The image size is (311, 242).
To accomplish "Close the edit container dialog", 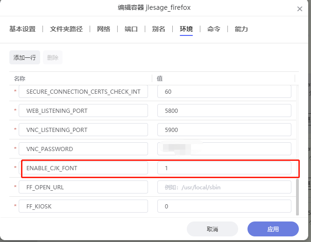I will 299,9.
